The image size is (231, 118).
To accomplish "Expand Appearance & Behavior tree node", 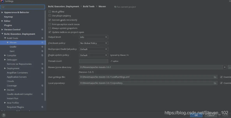I will [x=2, y=13].
